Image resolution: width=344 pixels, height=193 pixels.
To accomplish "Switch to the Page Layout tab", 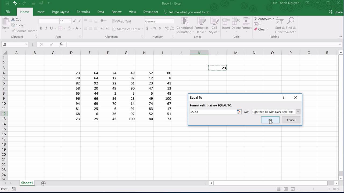I will 60,12.
